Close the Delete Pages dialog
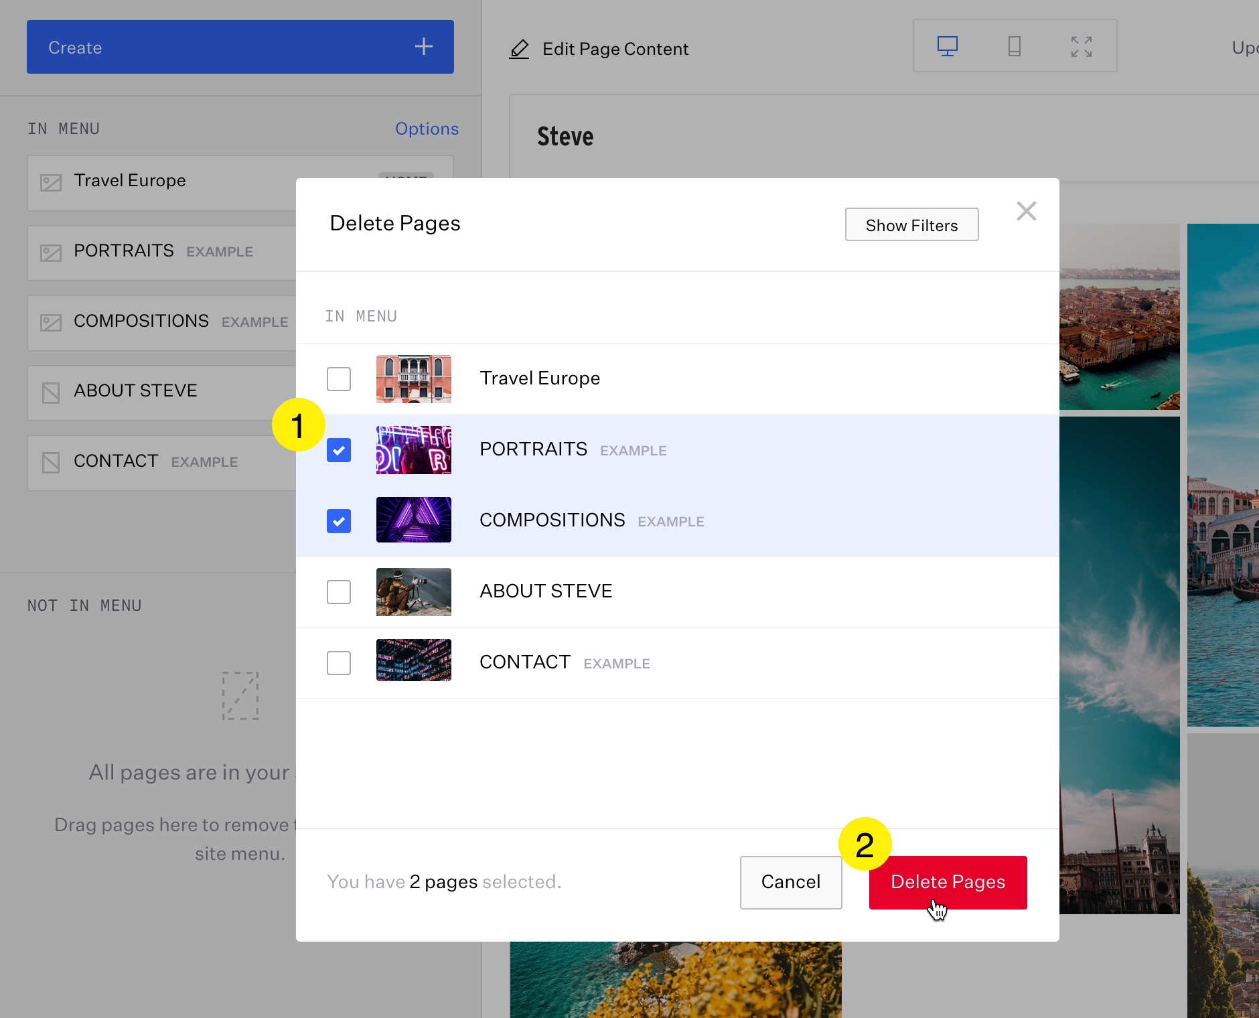The height and width of the screenshot is (1018, 1259). click(x=1026, y=212)
